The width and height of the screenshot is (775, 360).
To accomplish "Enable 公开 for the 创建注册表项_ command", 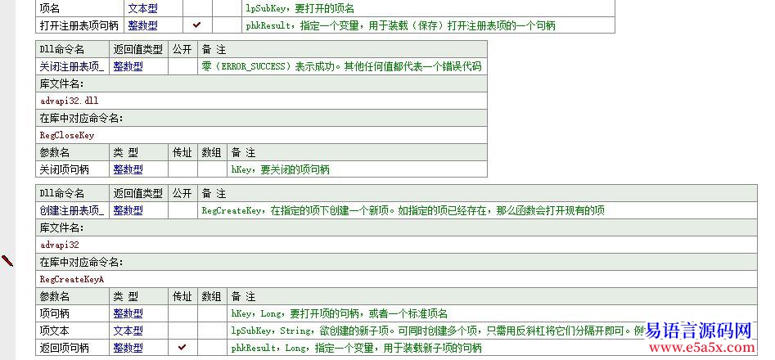I will coord(182,210).
